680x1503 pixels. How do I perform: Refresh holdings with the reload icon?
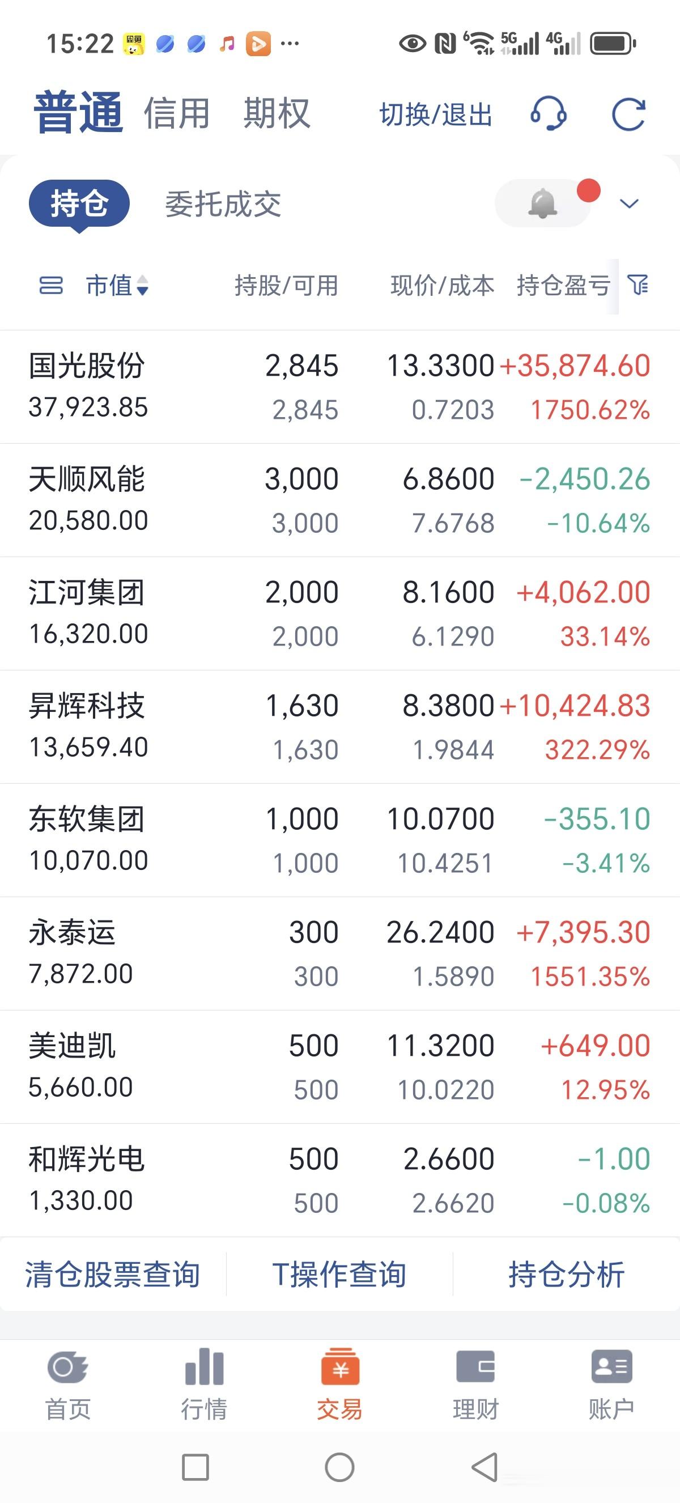pos(628,114)
